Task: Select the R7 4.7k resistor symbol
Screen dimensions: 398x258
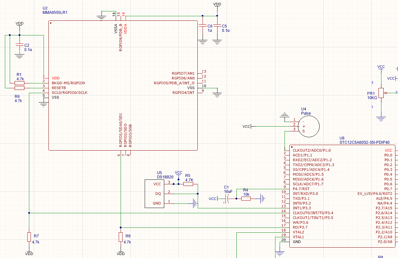Action: point(29,237)
